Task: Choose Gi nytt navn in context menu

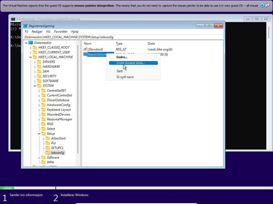Action: [x=133, y=77]
